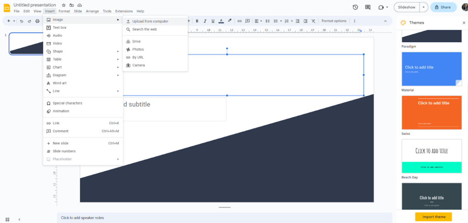Close the Themes side panel
468x223 pixels.
coord(464,23)
